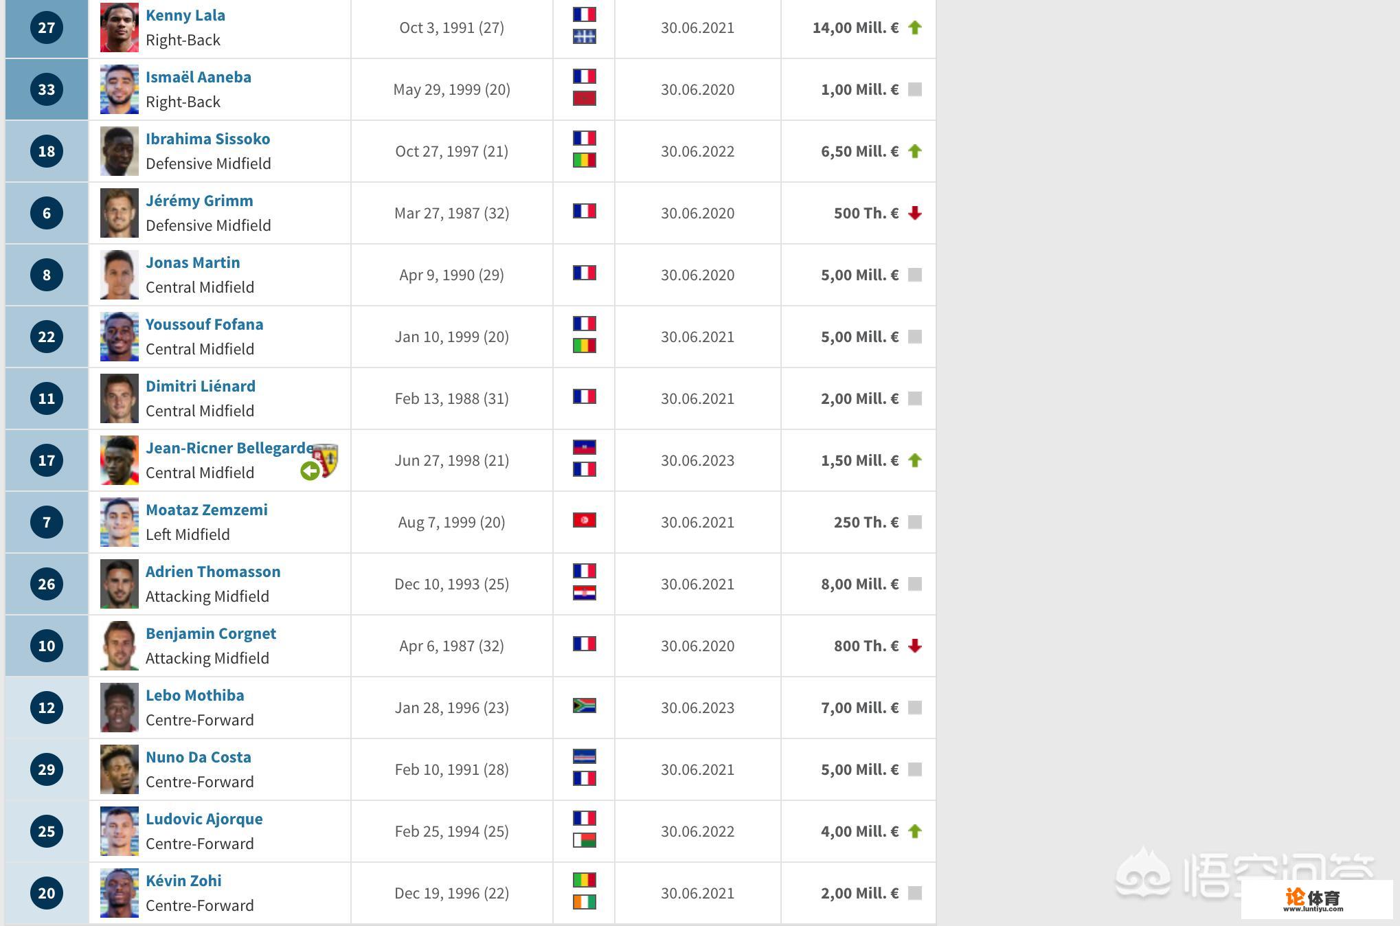
Task: Click Ibrahima Sissoko's Mali flag icon
Action: click(x=584, y=160)
